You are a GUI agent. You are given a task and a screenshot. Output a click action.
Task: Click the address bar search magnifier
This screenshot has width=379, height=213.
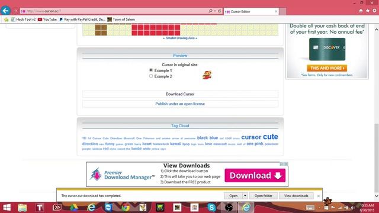coord(210,11)
